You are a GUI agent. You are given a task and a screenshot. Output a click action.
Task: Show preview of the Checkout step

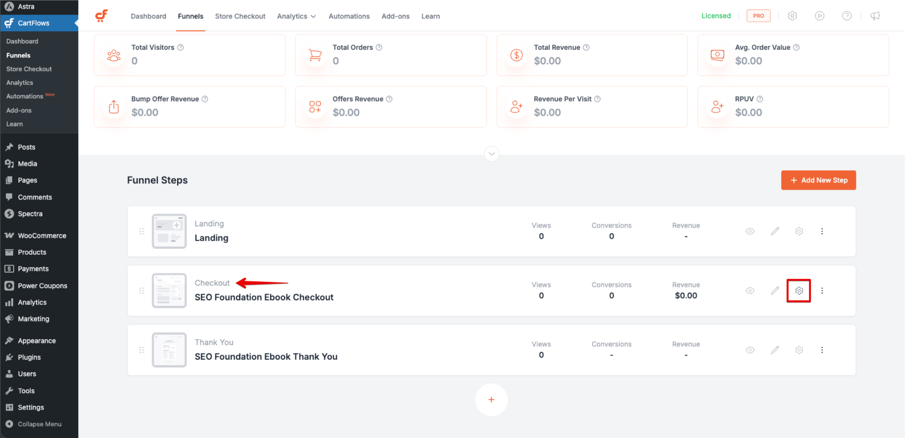[750, 291]
